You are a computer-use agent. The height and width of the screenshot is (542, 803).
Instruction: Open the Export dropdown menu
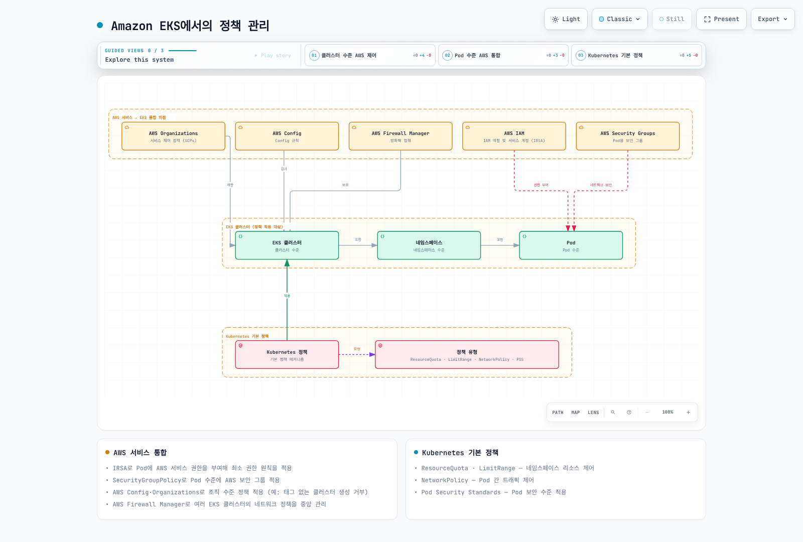point(773,19)
